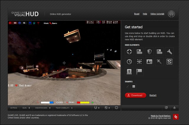Select the rectangle shape tool
This screenshot has width=189, height=125.
click(134, 86)
